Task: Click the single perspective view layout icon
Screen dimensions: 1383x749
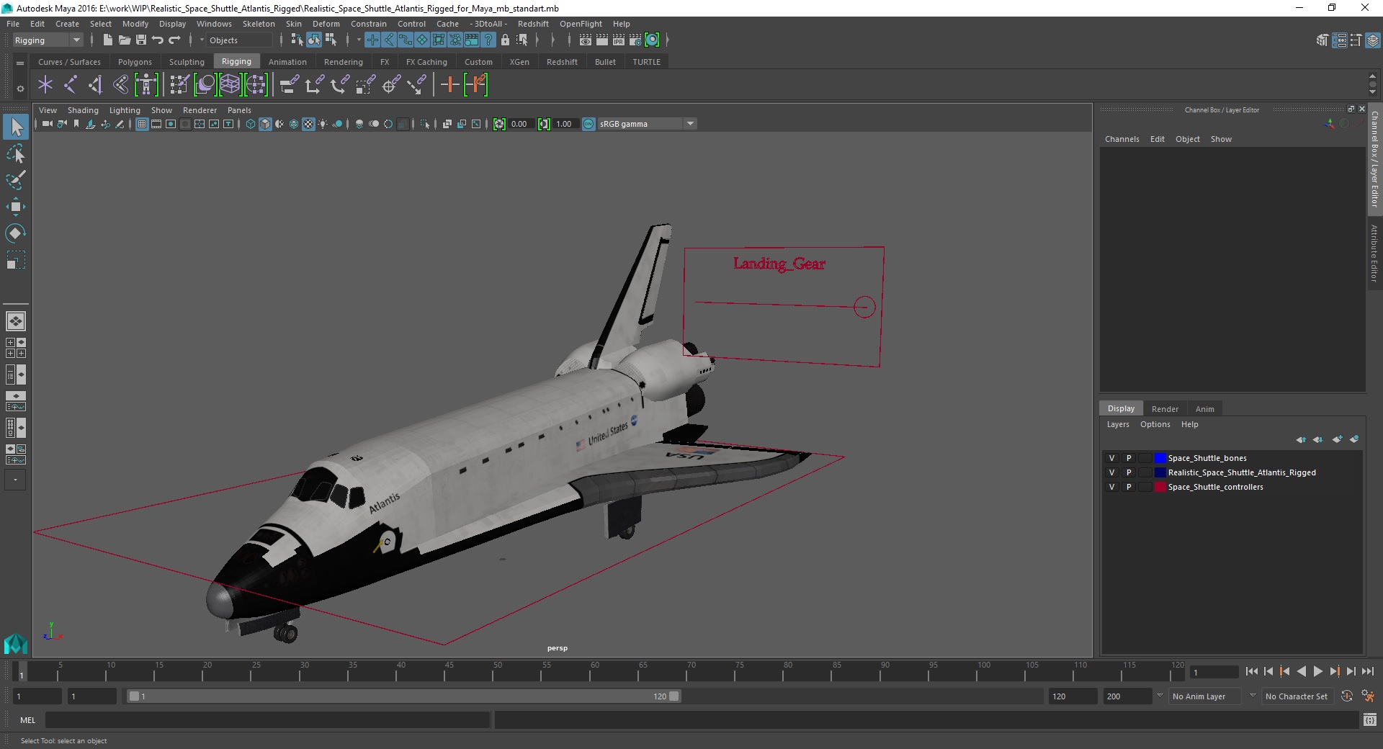Action: pyautogui.click(x=15, y=321)
